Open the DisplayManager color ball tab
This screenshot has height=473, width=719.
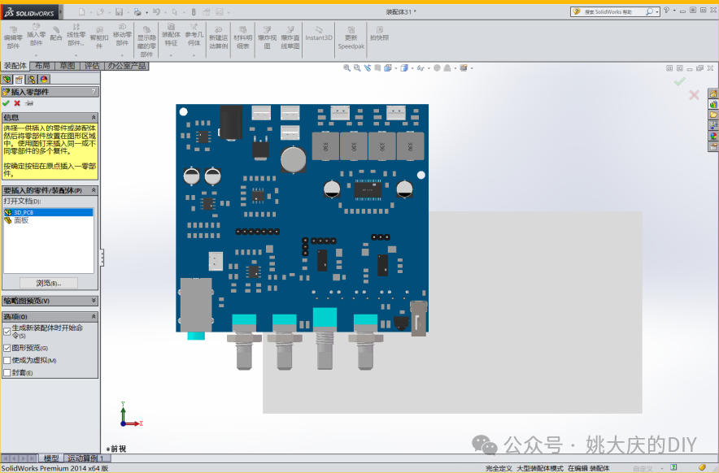[x=44, y=79]
